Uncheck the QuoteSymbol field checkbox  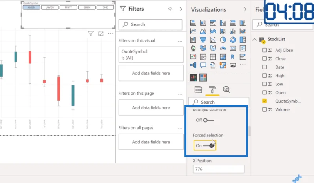264,101
